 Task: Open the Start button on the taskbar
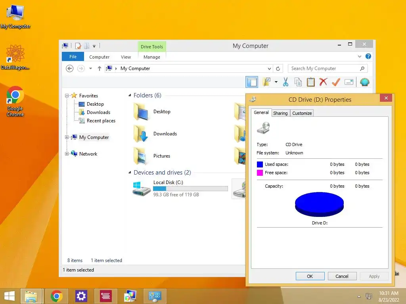pos(10,296)
